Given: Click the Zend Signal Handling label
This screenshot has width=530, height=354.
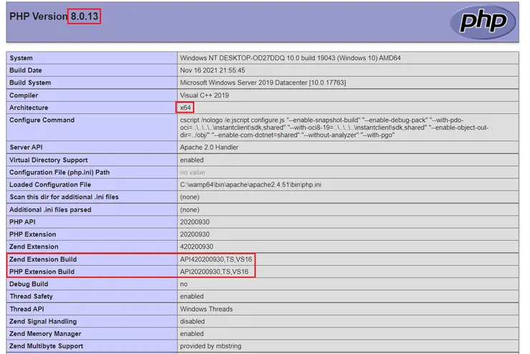Looking at the screenshot, I should pos(43,321).
